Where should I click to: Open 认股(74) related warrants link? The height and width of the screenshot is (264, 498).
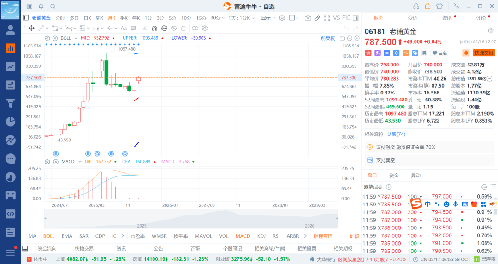click(x=396, y=134)
